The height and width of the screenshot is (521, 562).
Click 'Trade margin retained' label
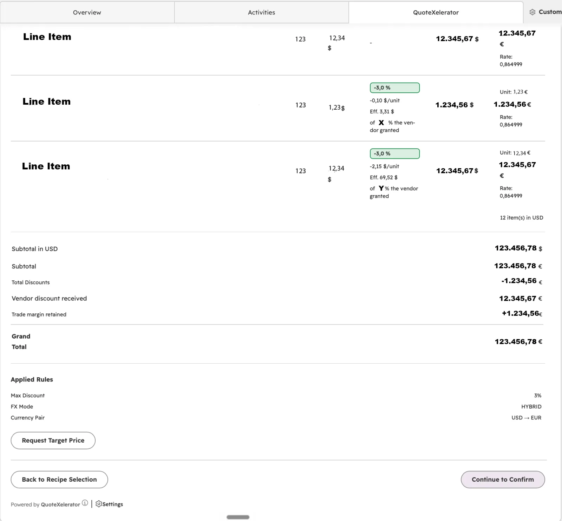coord(39,314)
